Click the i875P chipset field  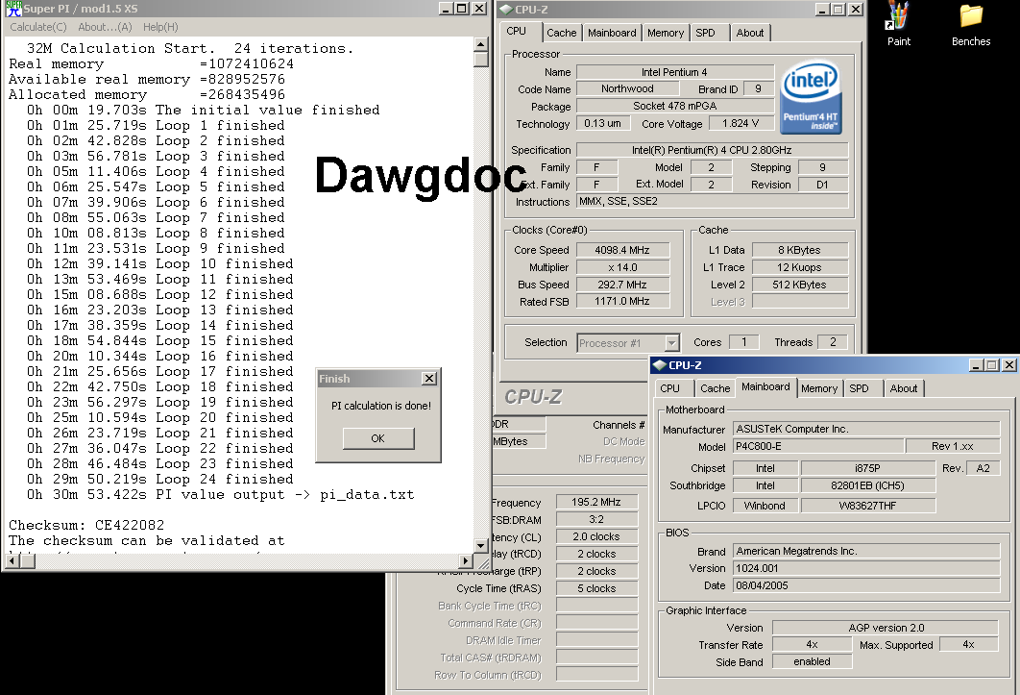coord(868,468)
